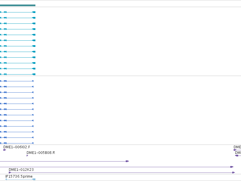Click the small purple arrow beneath DME1-005B08.R
The height and width of the screenshot is (181, 241).
point(27,156)
